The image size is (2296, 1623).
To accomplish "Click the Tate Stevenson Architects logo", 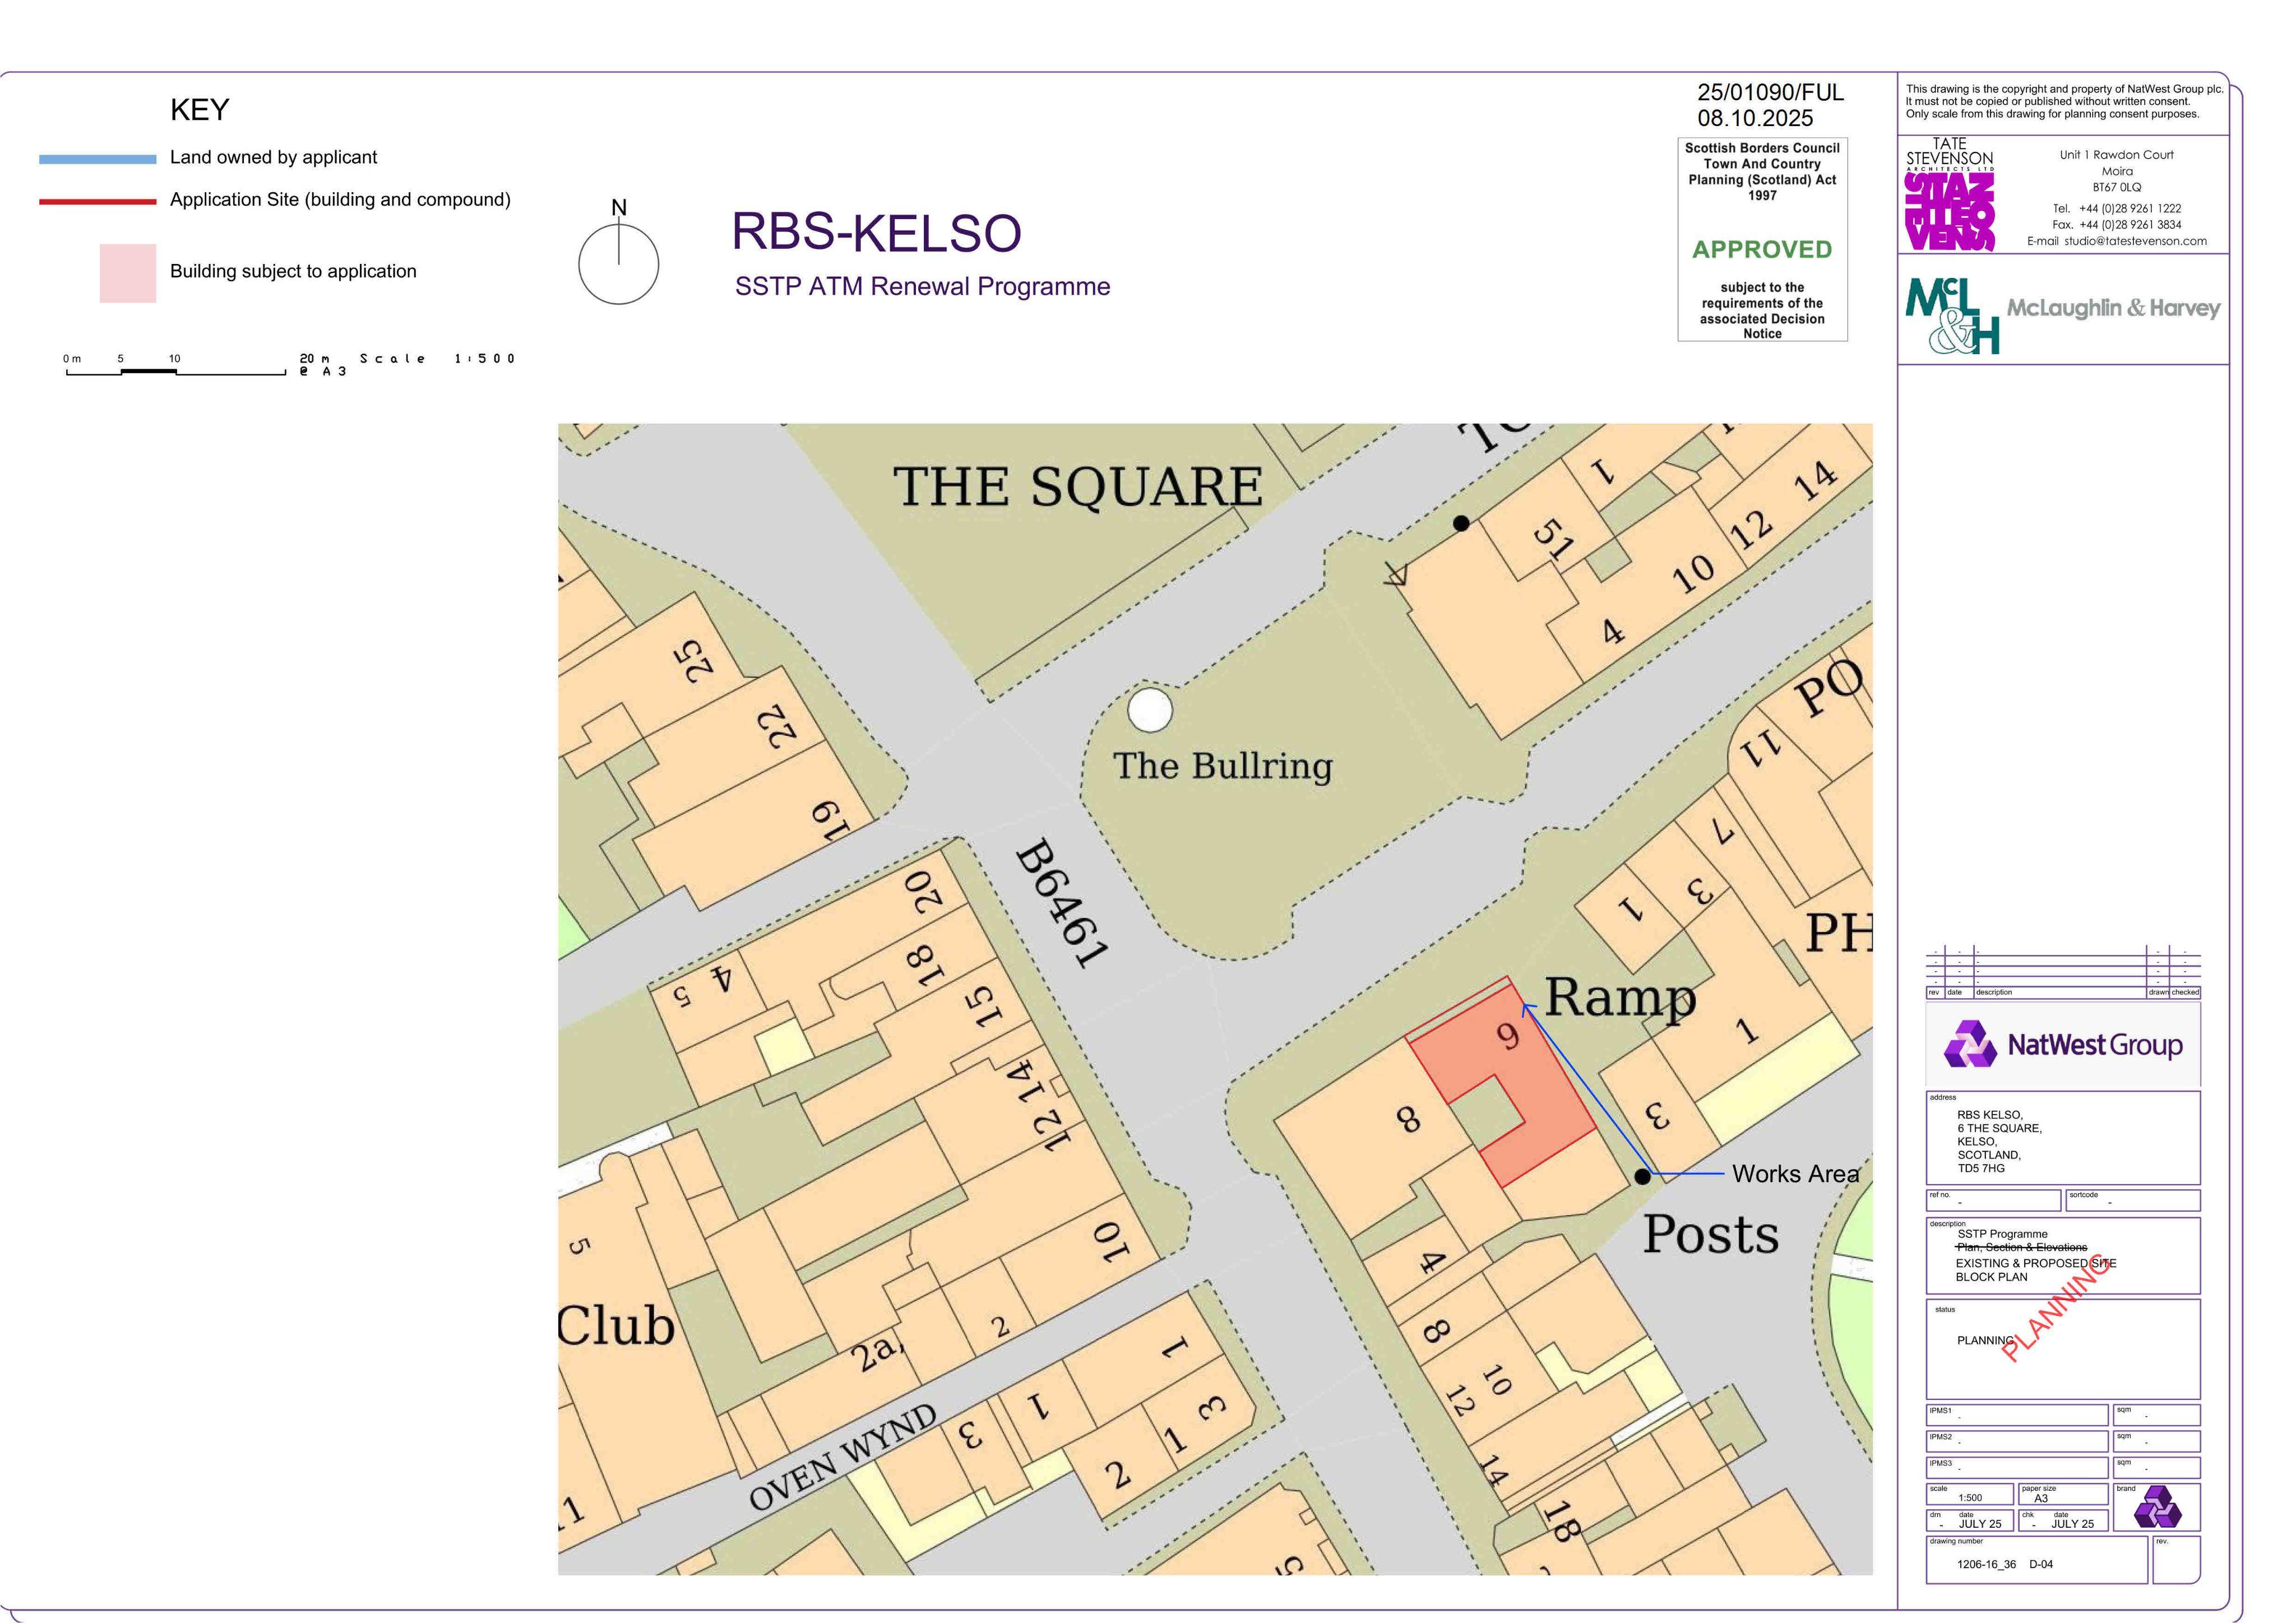I will (x=1949, y=194).
